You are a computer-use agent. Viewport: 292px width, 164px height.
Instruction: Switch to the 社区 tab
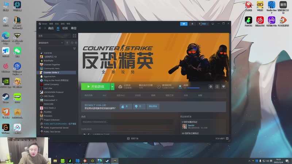click(x=65, y=28)
